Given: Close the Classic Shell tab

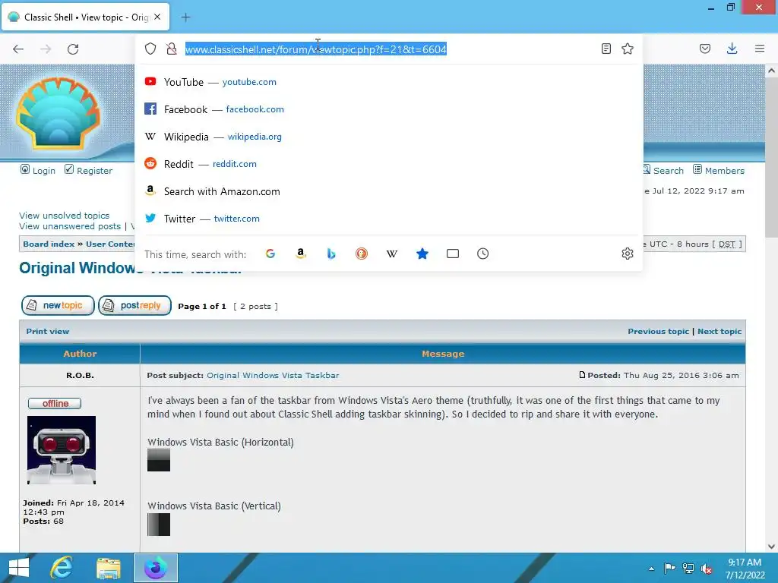Looking at the screenshot, I should (157, 17).
